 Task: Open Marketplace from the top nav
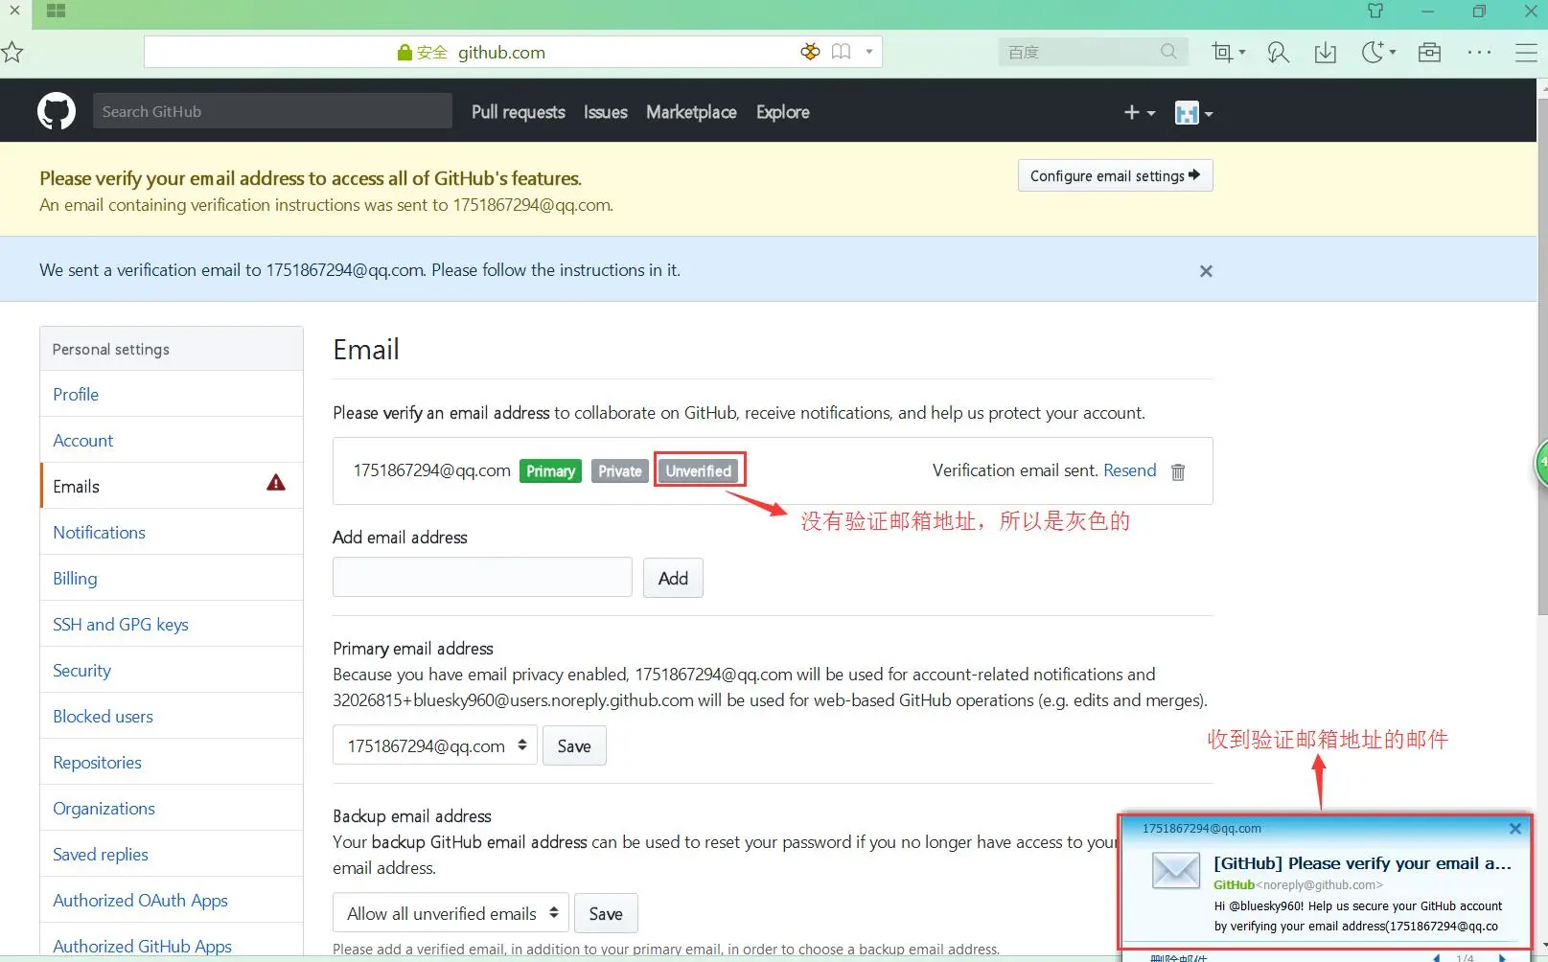[691, 112]
